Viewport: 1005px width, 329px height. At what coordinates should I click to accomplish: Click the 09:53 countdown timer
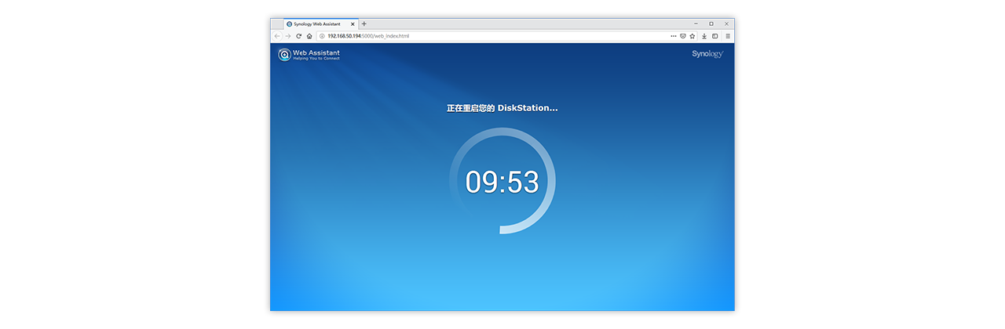pyautogui.click(x=502, y=182)
